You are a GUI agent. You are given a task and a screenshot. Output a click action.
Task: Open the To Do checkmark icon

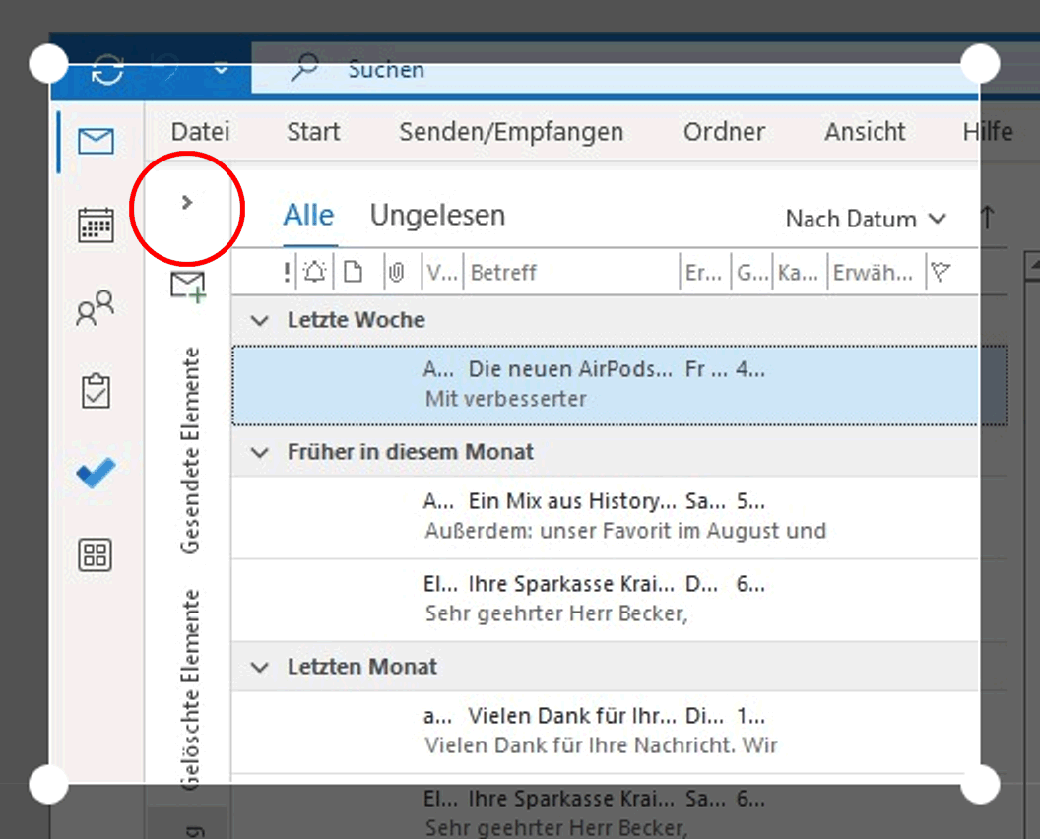(97, 473)
